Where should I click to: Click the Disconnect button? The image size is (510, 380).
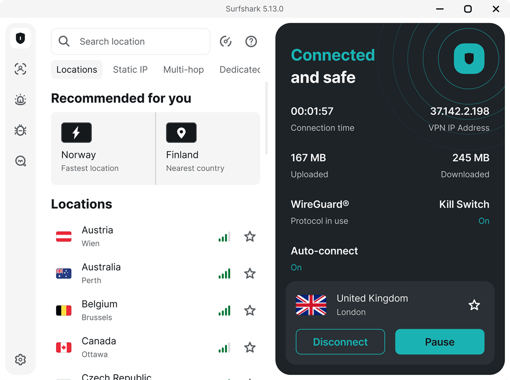click(340, 342)
